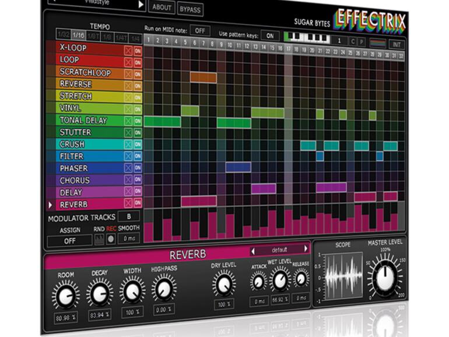
Task: Clear the DELAY track with its X button
Action: (128, 191)
